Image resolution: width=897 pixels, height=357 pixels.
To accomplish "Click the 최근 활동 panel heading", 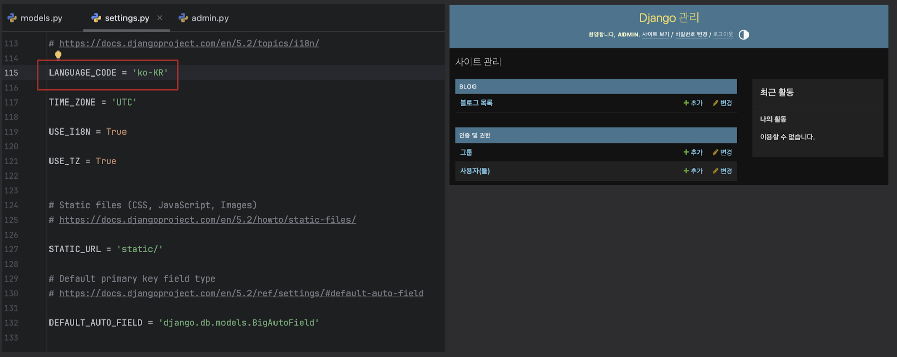I will tap(777, 92).
